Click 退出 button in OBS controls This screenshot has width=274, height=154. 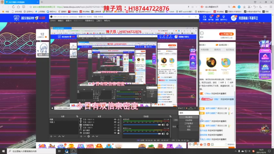point(189,130)
